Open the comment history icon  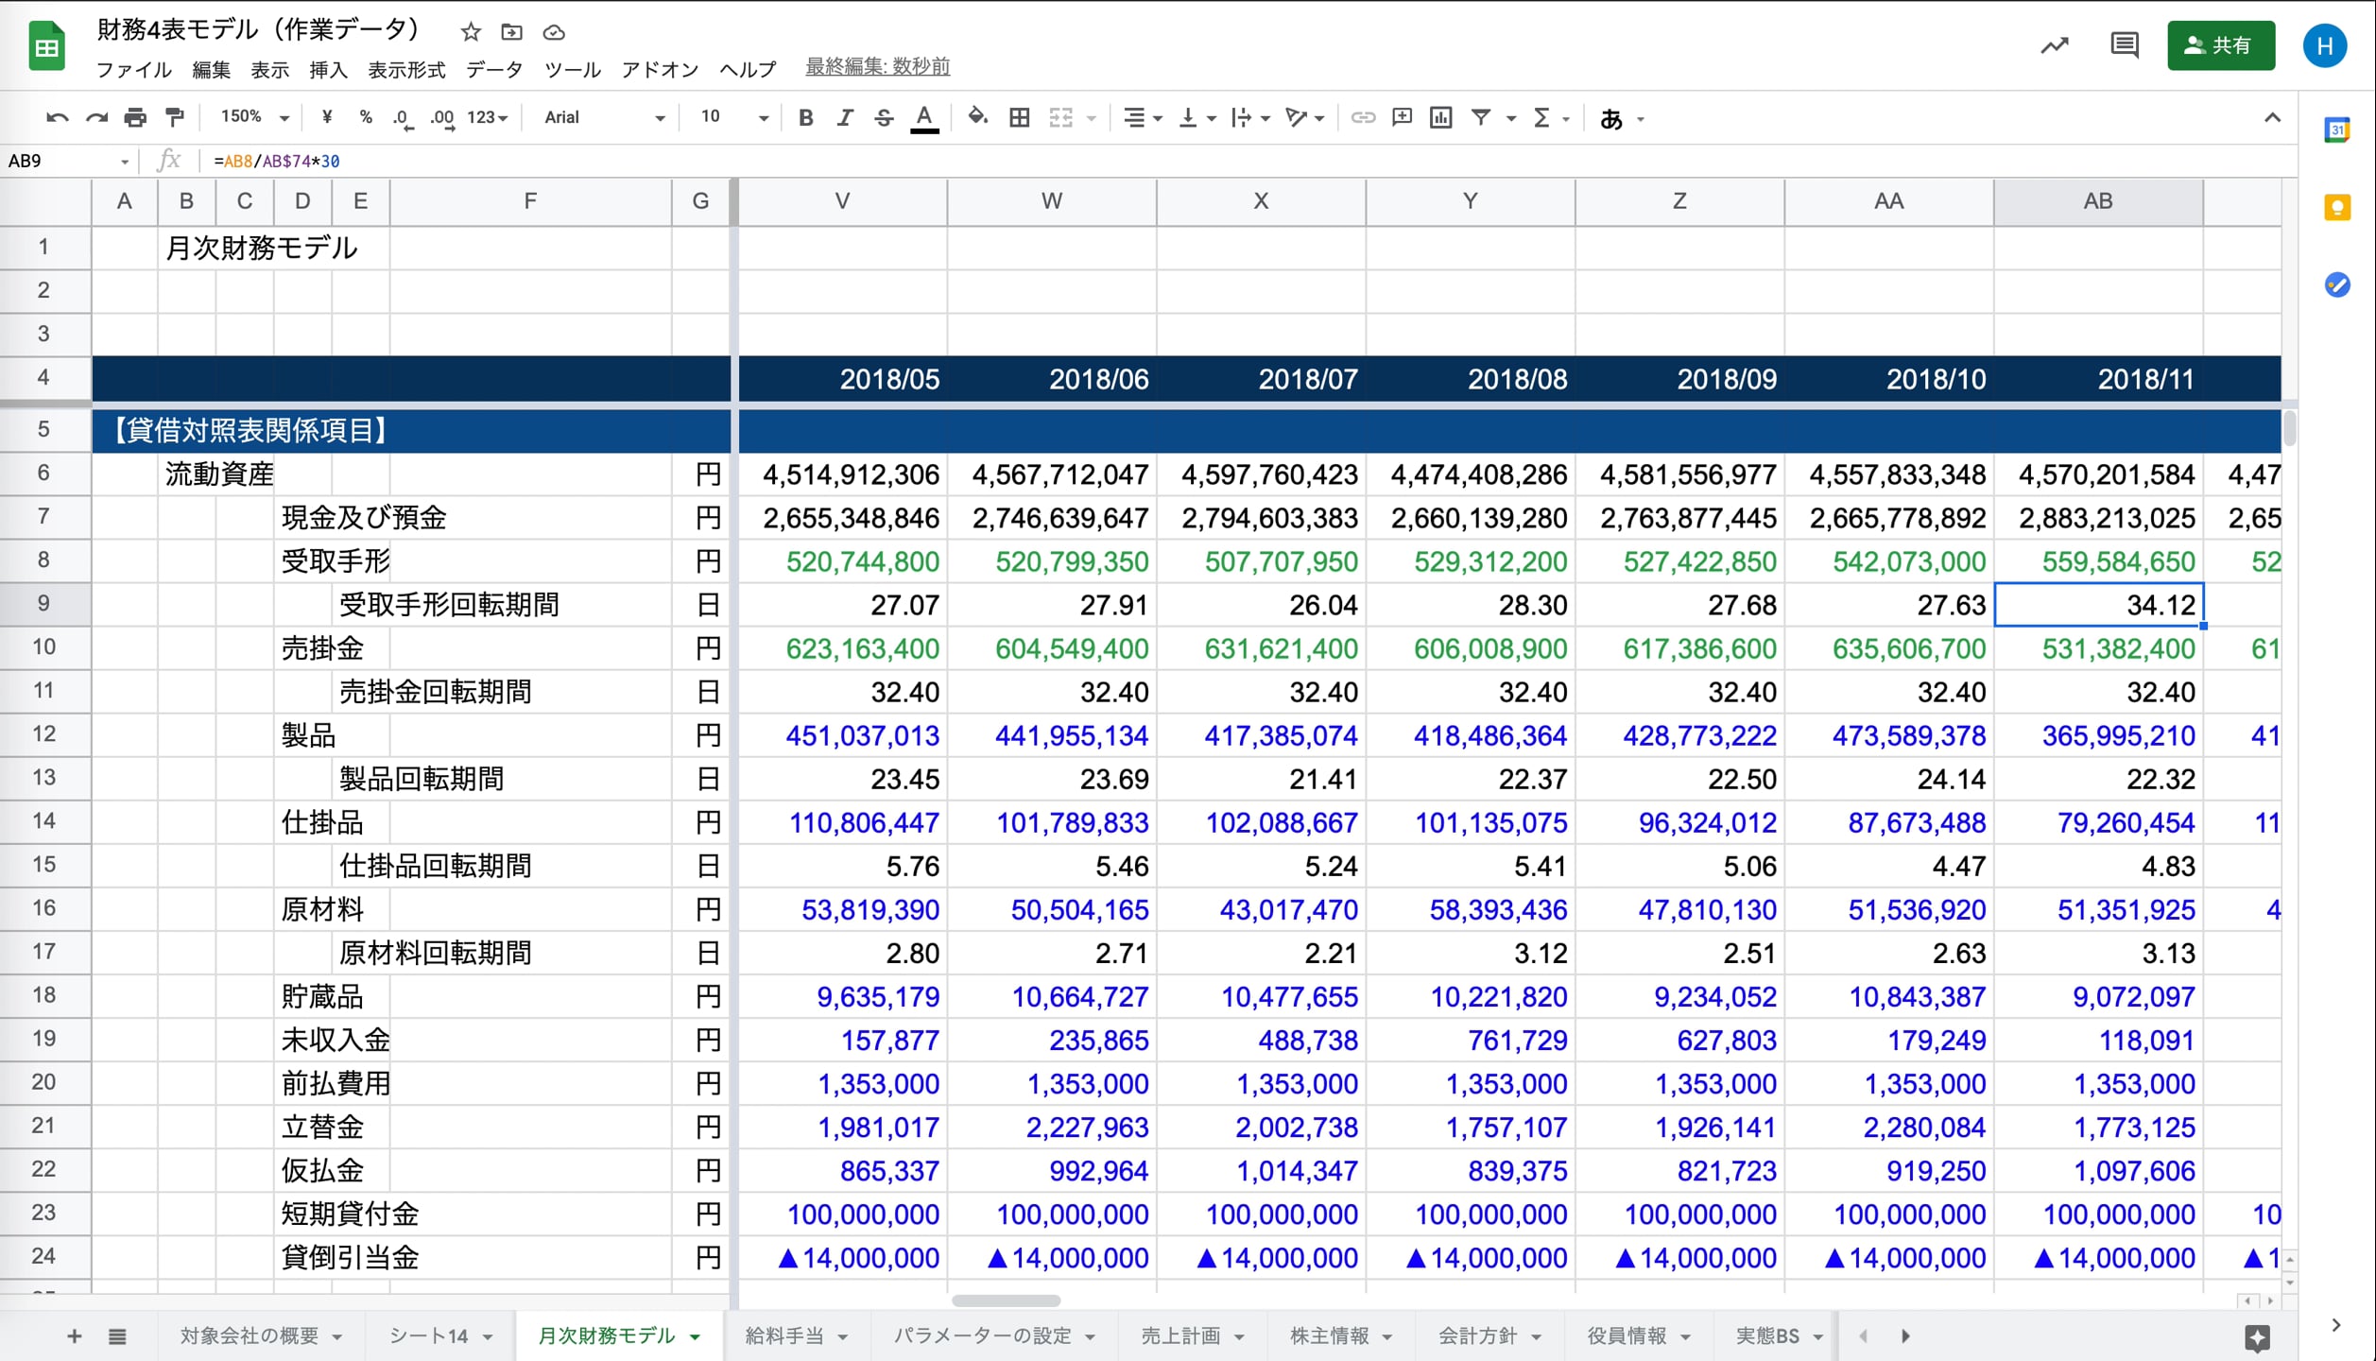pos(2124,45)
